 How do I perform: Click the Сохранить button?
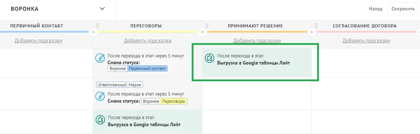pyautogui.click(x=403, y=9)
